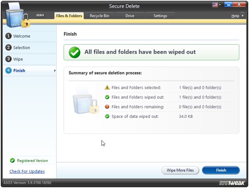Click the '0 file(s) and 0 folder(s)' value

click(200, 107)
